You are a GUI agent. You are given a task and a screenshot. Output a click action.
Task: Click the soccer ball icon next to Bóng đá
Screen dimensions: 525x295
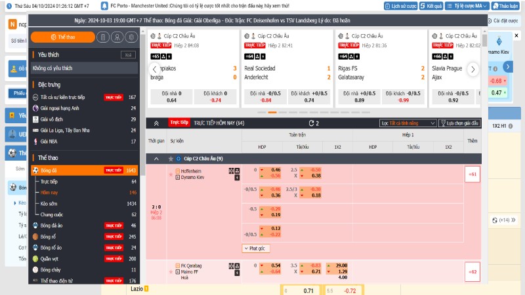point(35,170)
